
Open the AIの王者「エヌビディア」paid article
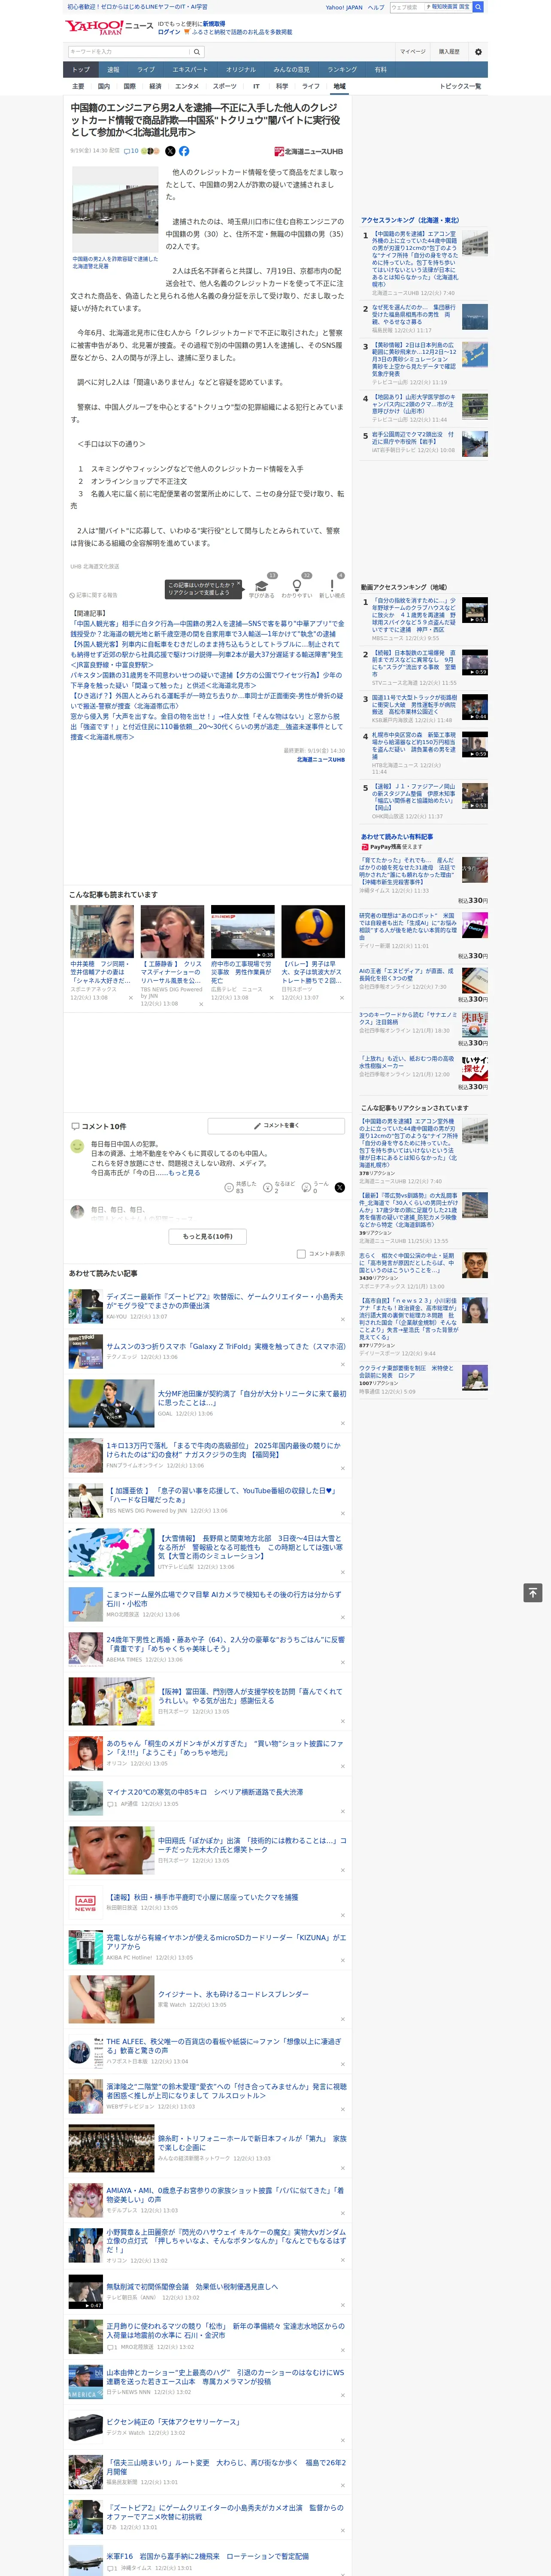pyautogui.click(x=406, y=975)
